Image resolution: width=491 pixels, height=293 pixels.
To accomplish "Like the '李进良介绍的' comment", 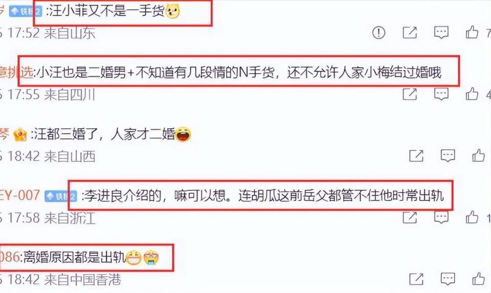I will (472, 217).
